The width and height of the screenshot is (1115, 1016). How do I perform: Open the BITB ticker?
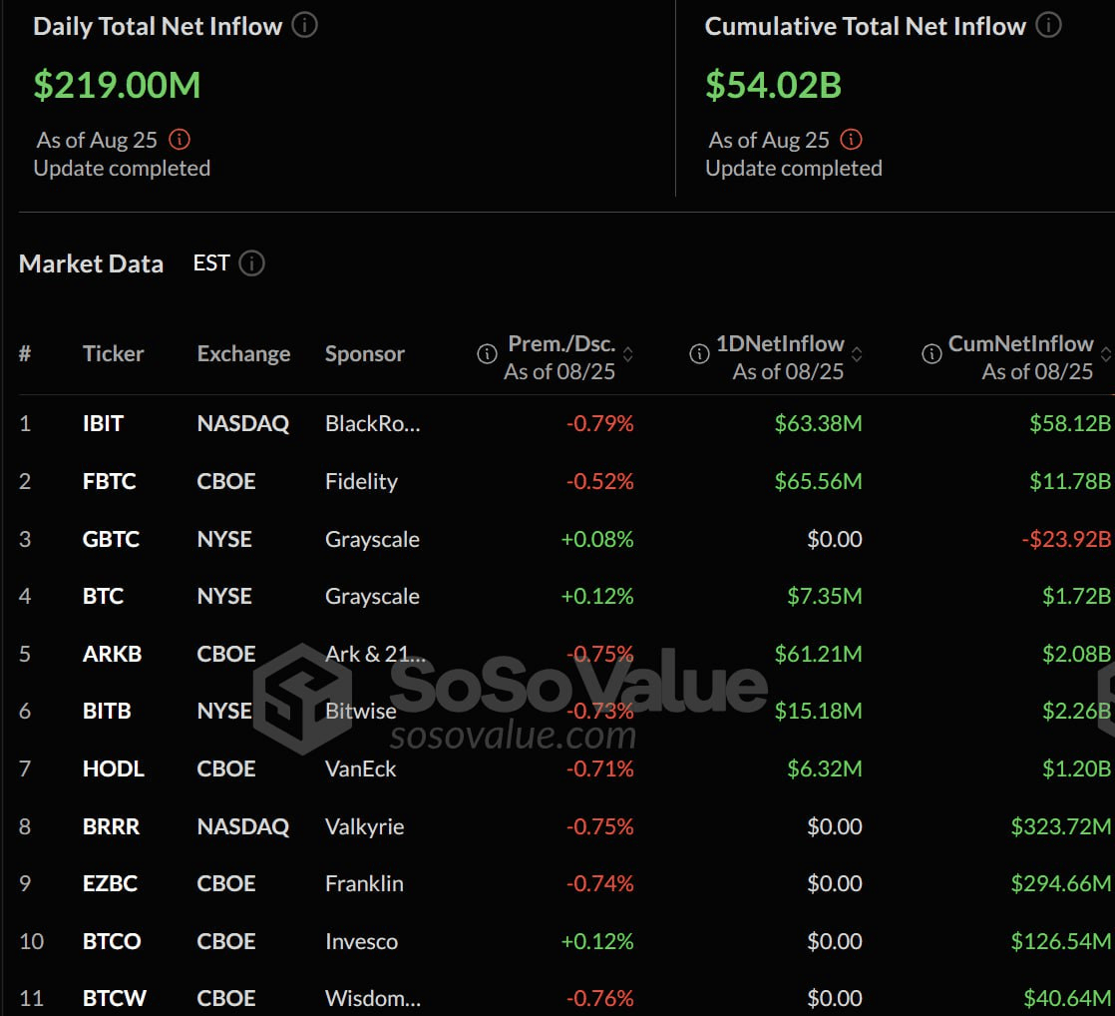tap(108, 711)
